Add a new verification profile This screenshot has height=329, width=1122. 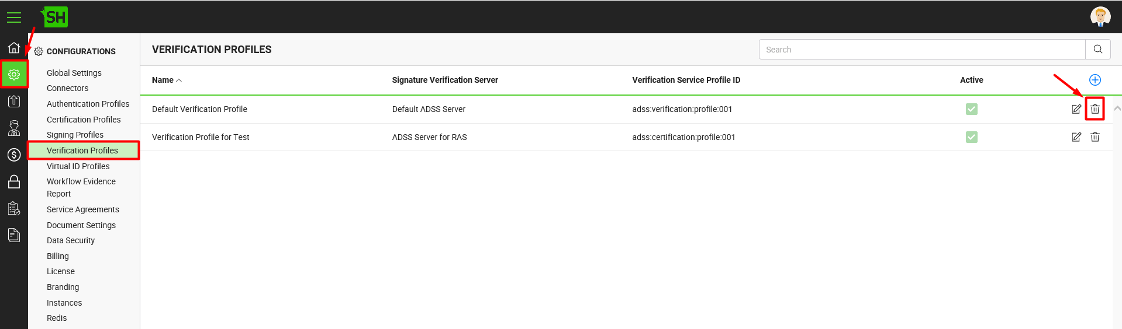pos(1095,80)
